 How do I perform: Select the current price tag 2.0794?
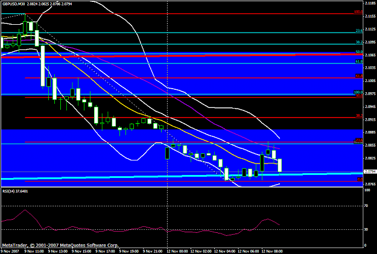[x=370, y=172]
